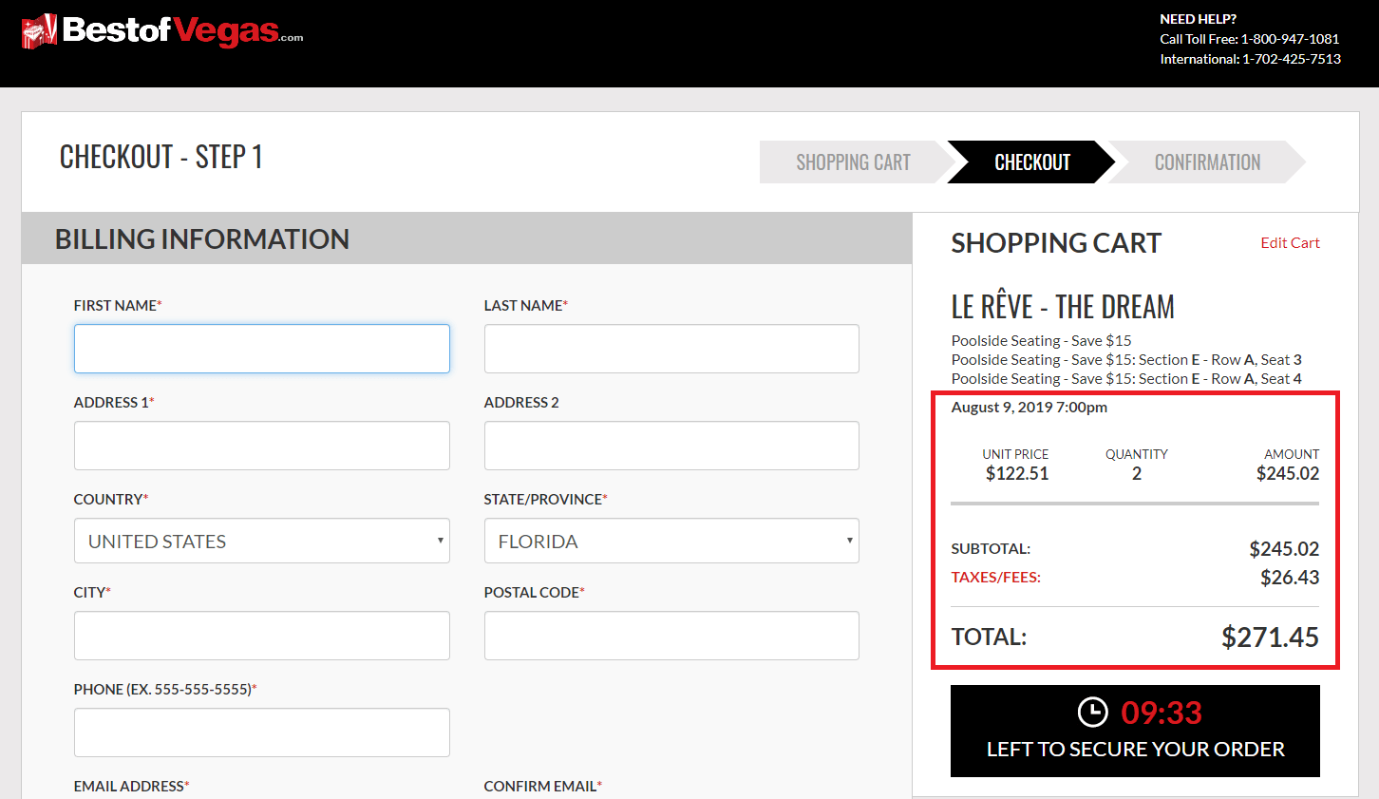Click the Edit Cart link

(x=1289, y=243)
